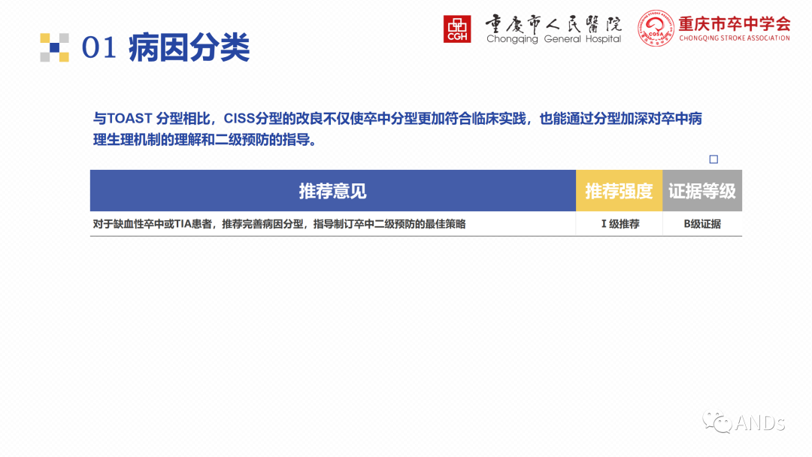This screenshot has height=457, width=812.
Task: Click the 重庆市卒中学会 red heading
Action: pyautogui.click(x=735, y=24)
